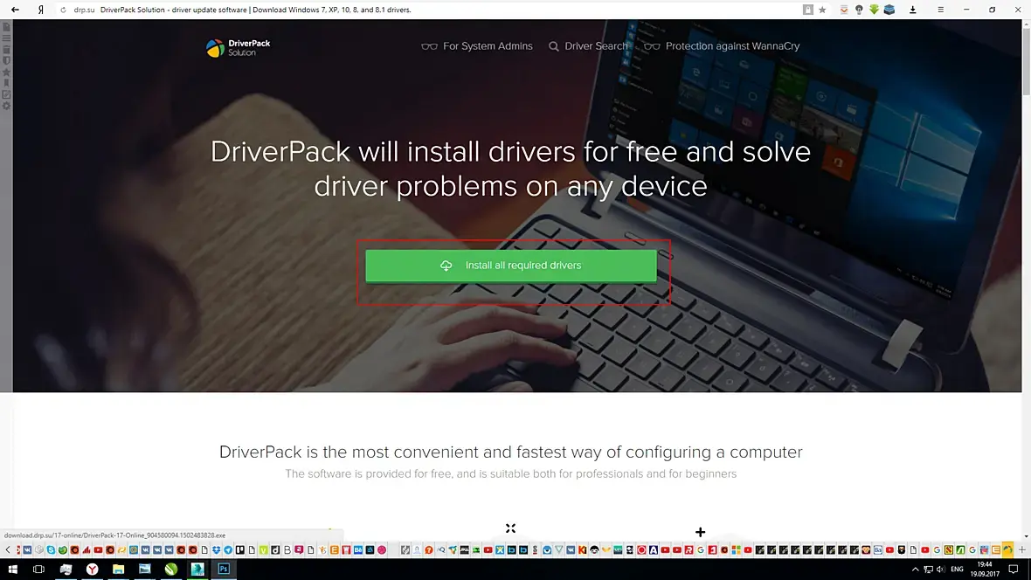This screenshot has width=1031, height=580.
Task: Click the Protect lock icon in address bar
Action: [x=808, y=10]
